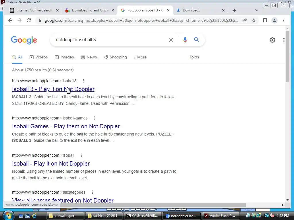This screenshot has width=294, height=220.
Task: Open options for the isoball-games result
Action: (95, 118)
